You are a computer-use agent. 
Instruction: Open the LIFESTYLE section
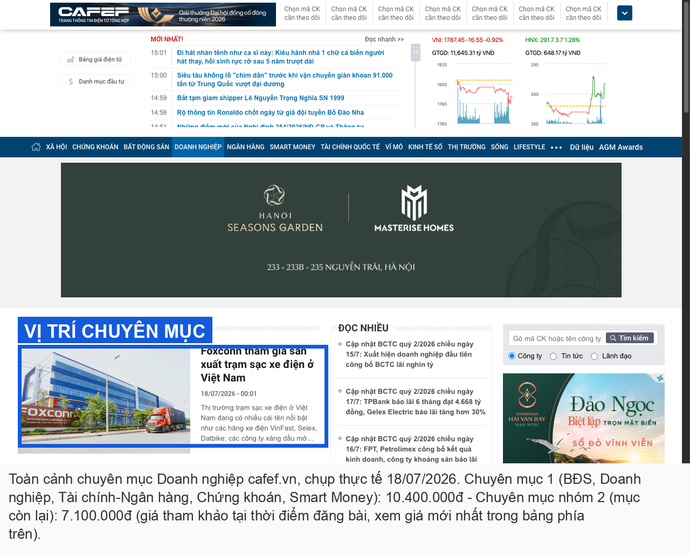[529, 147]
